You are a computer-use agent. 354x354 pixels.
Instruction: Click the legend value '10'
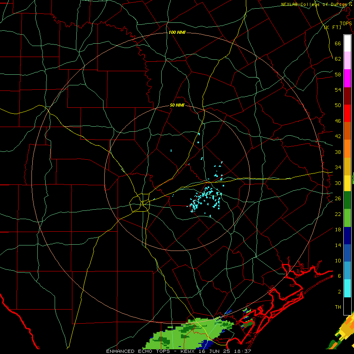click(x=338, y=260)
